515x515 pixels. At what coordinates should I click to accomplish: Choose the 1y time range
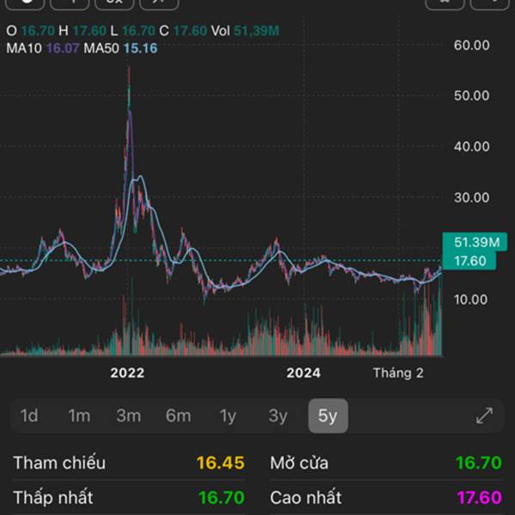[x=228, y=416]
